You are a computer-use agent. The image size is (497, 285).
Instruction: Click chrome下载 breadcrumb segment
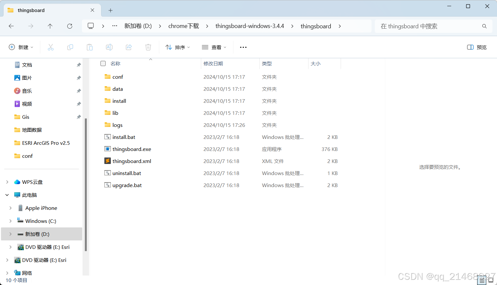click(x=184, y=26)
